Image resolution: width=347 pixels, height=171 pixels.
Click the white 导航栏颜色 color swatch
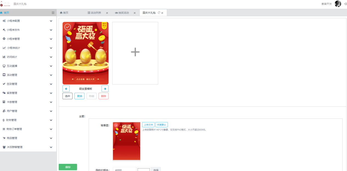(144, 170)
